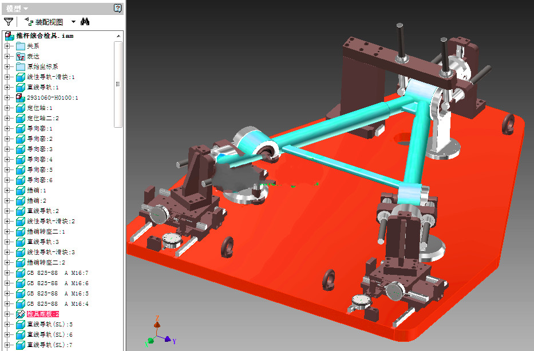This screenshot has width=534, height=351.
Task: Click the part icon of 导向套:1
Action: 21,128
